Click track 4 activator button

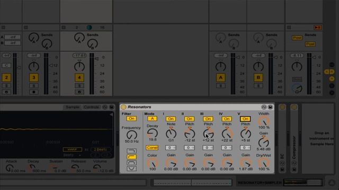click(79, 78)
